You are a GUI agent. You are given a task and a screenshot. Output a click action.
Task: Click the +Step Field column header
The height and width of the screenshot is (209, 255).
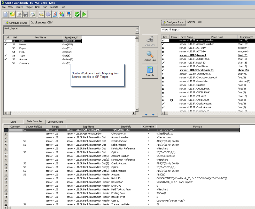(x=217, y=37)
